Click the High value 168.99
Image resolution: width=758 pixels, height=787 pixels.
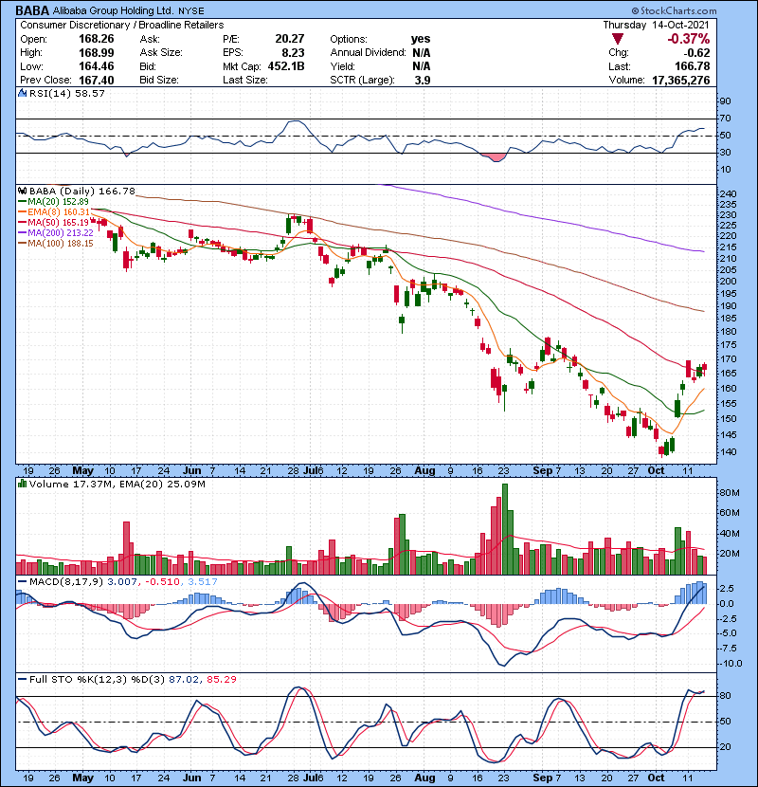tap(97, 53)
